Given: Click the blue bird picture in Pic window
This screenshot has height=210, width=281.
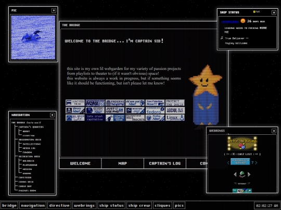Looking at the screenshot, I should pyautogui.click(x=33, y=37).
